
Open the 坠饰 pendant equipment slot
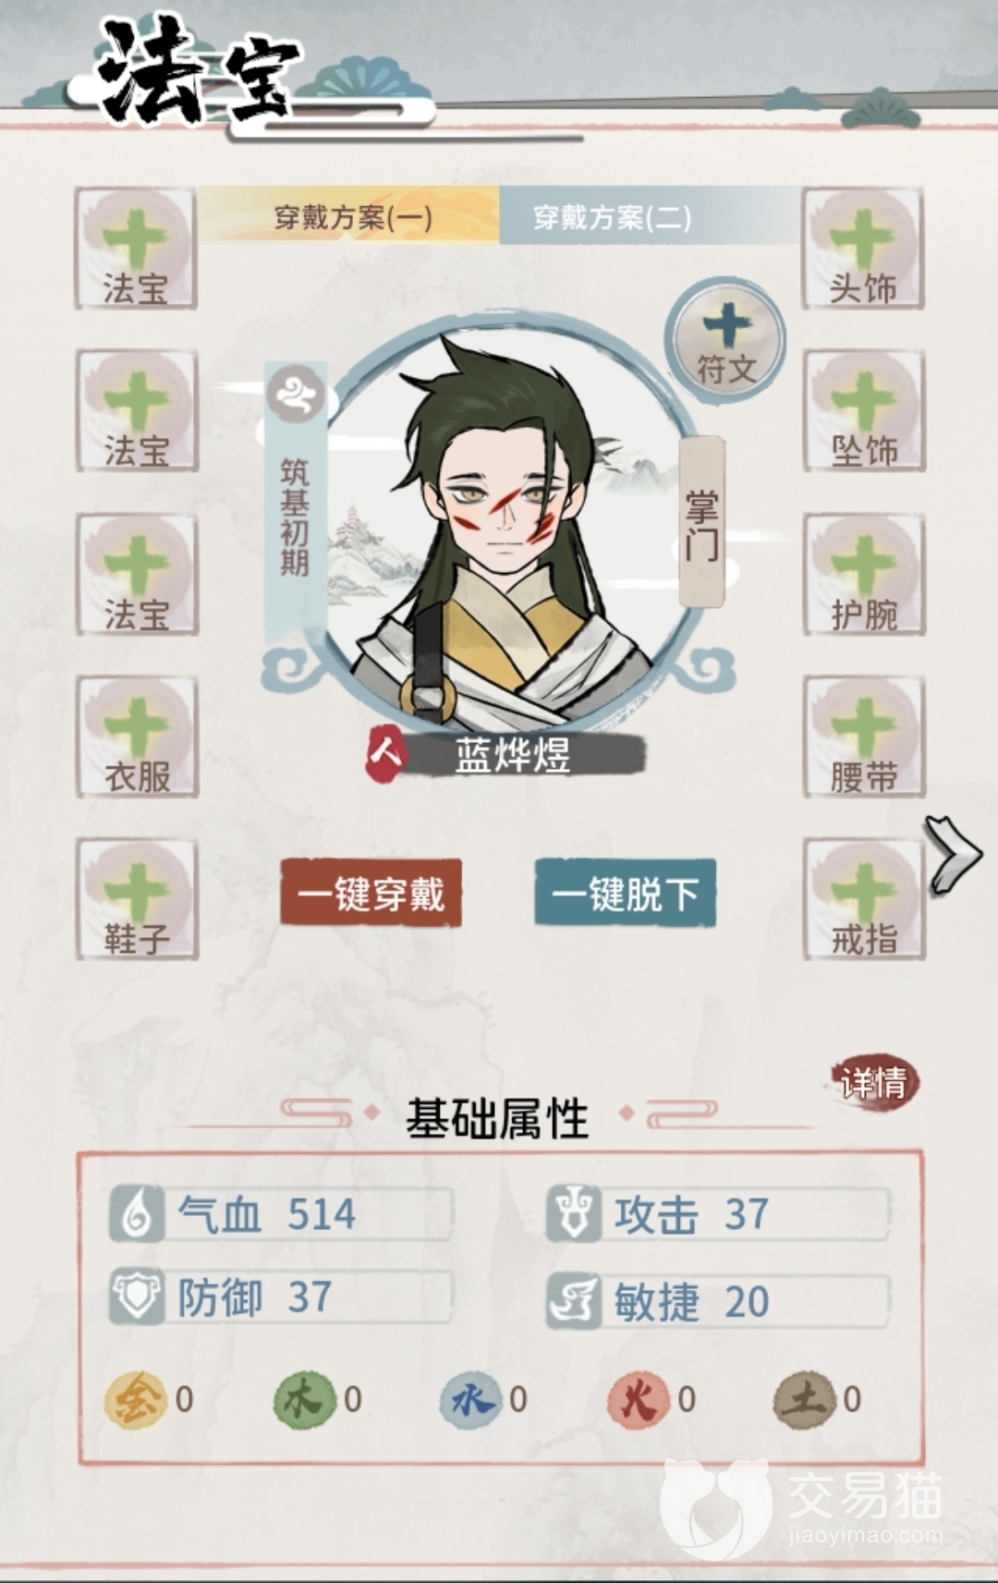863,410
